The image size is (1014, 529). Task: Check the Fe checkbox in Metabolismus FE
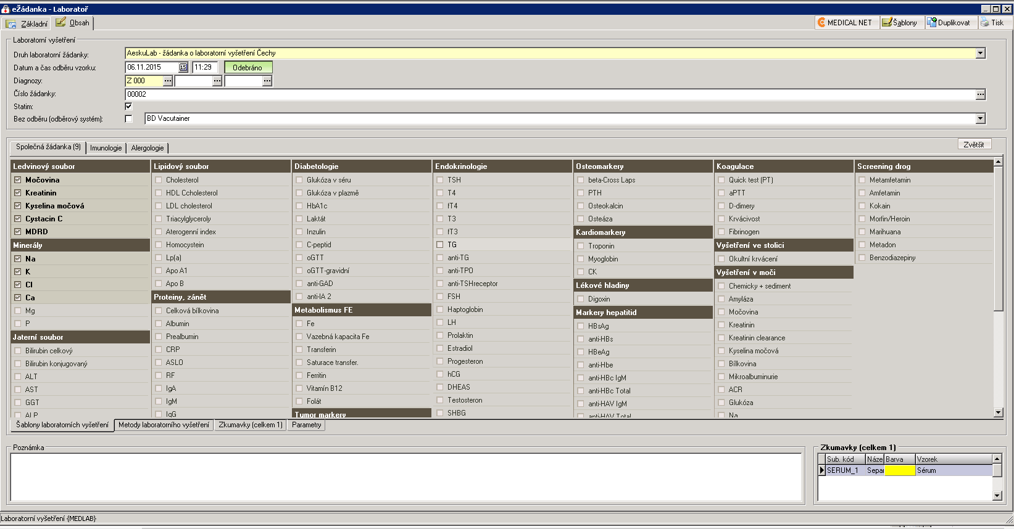click(x=299, y=324)
